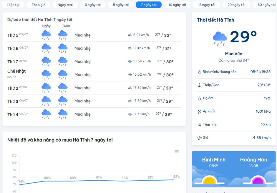Switch to the 10 ngày tới tab
Screen dimensions: 277x193
coord(177,5)
